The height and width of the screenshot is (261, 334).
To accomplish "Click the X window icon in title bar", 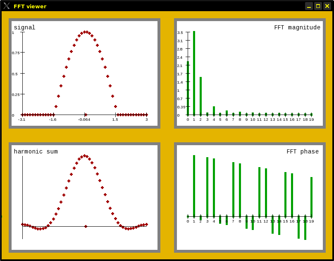I will coord(7,6).
